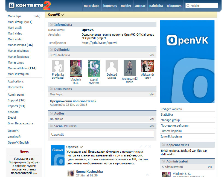This screenshot has height=177, width=224.
Task: Show all topics via Visi in Discussions
Action: [x=152, y=94]
